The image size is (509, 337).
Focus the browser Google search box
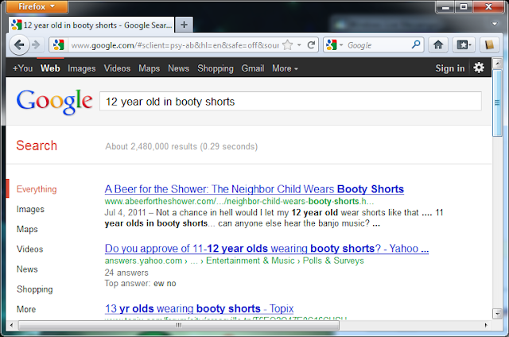click(376, 45)
